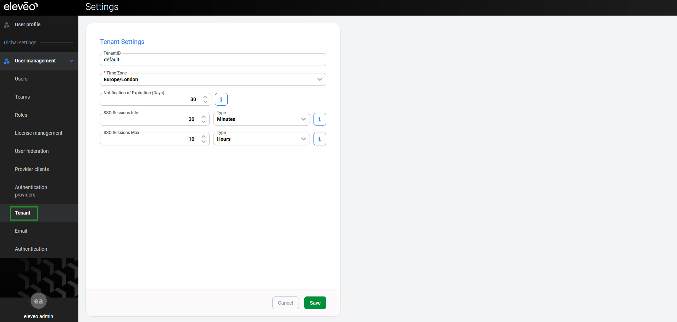This screenshot has height=322, width=677.
Task: Click the User profile icon in sidebar
Action: pos(7,25)
